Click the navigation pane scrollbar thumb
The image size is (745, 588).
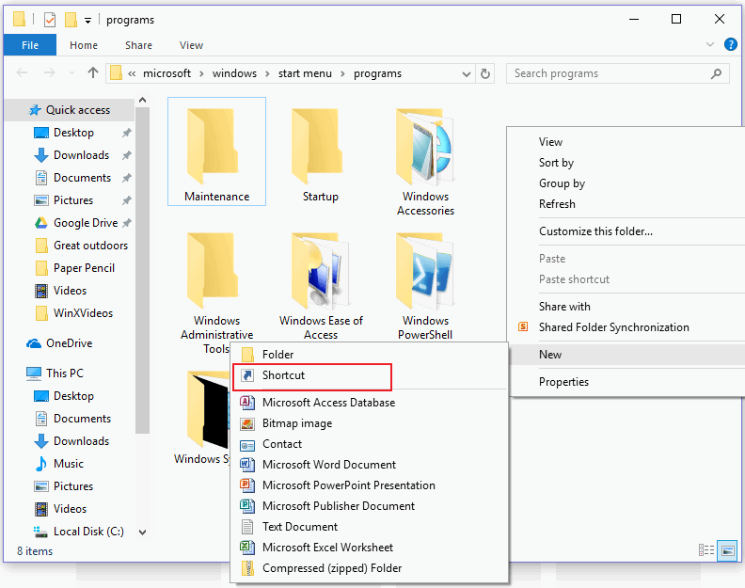click(x=142, y=270)
